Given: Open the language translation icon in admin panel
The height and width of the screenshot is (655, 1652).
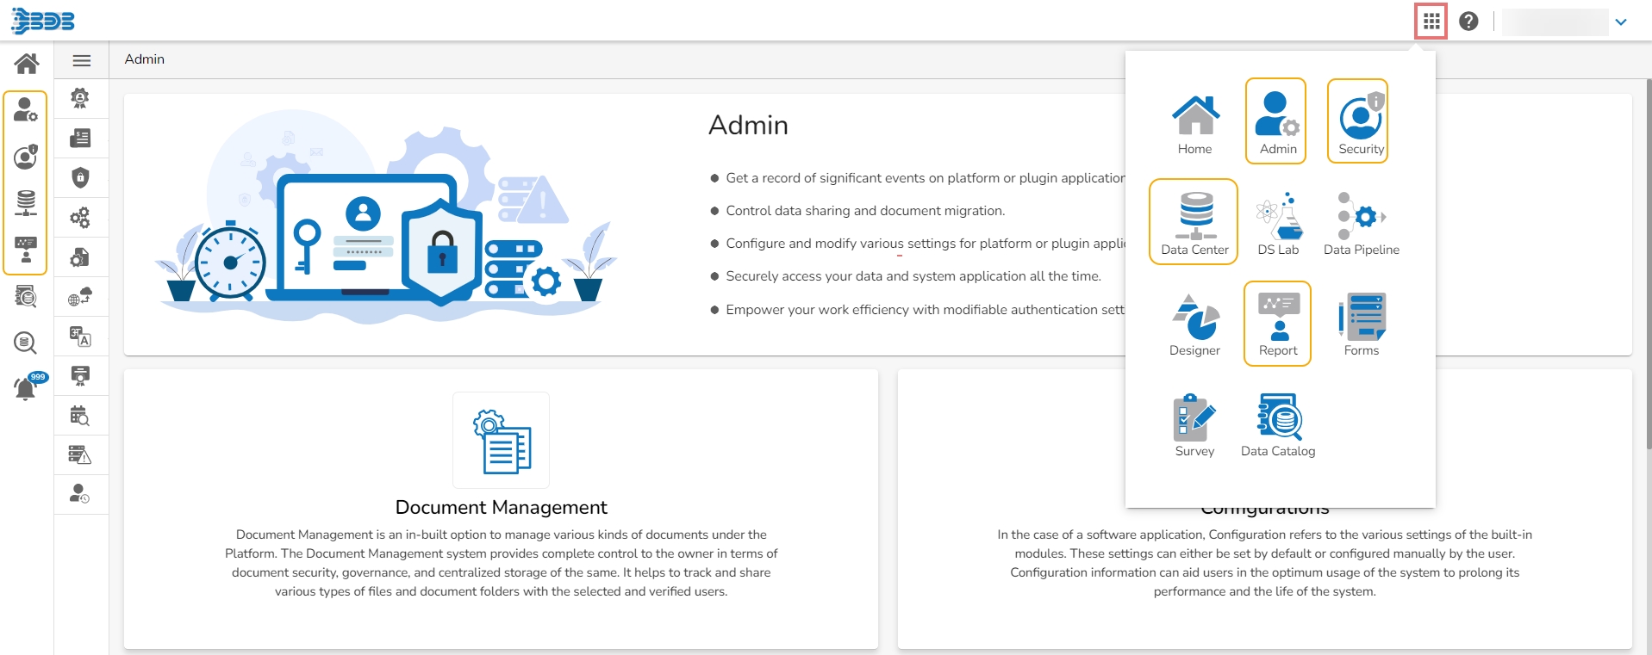Looking at the screenshot, I should point(80,337).
